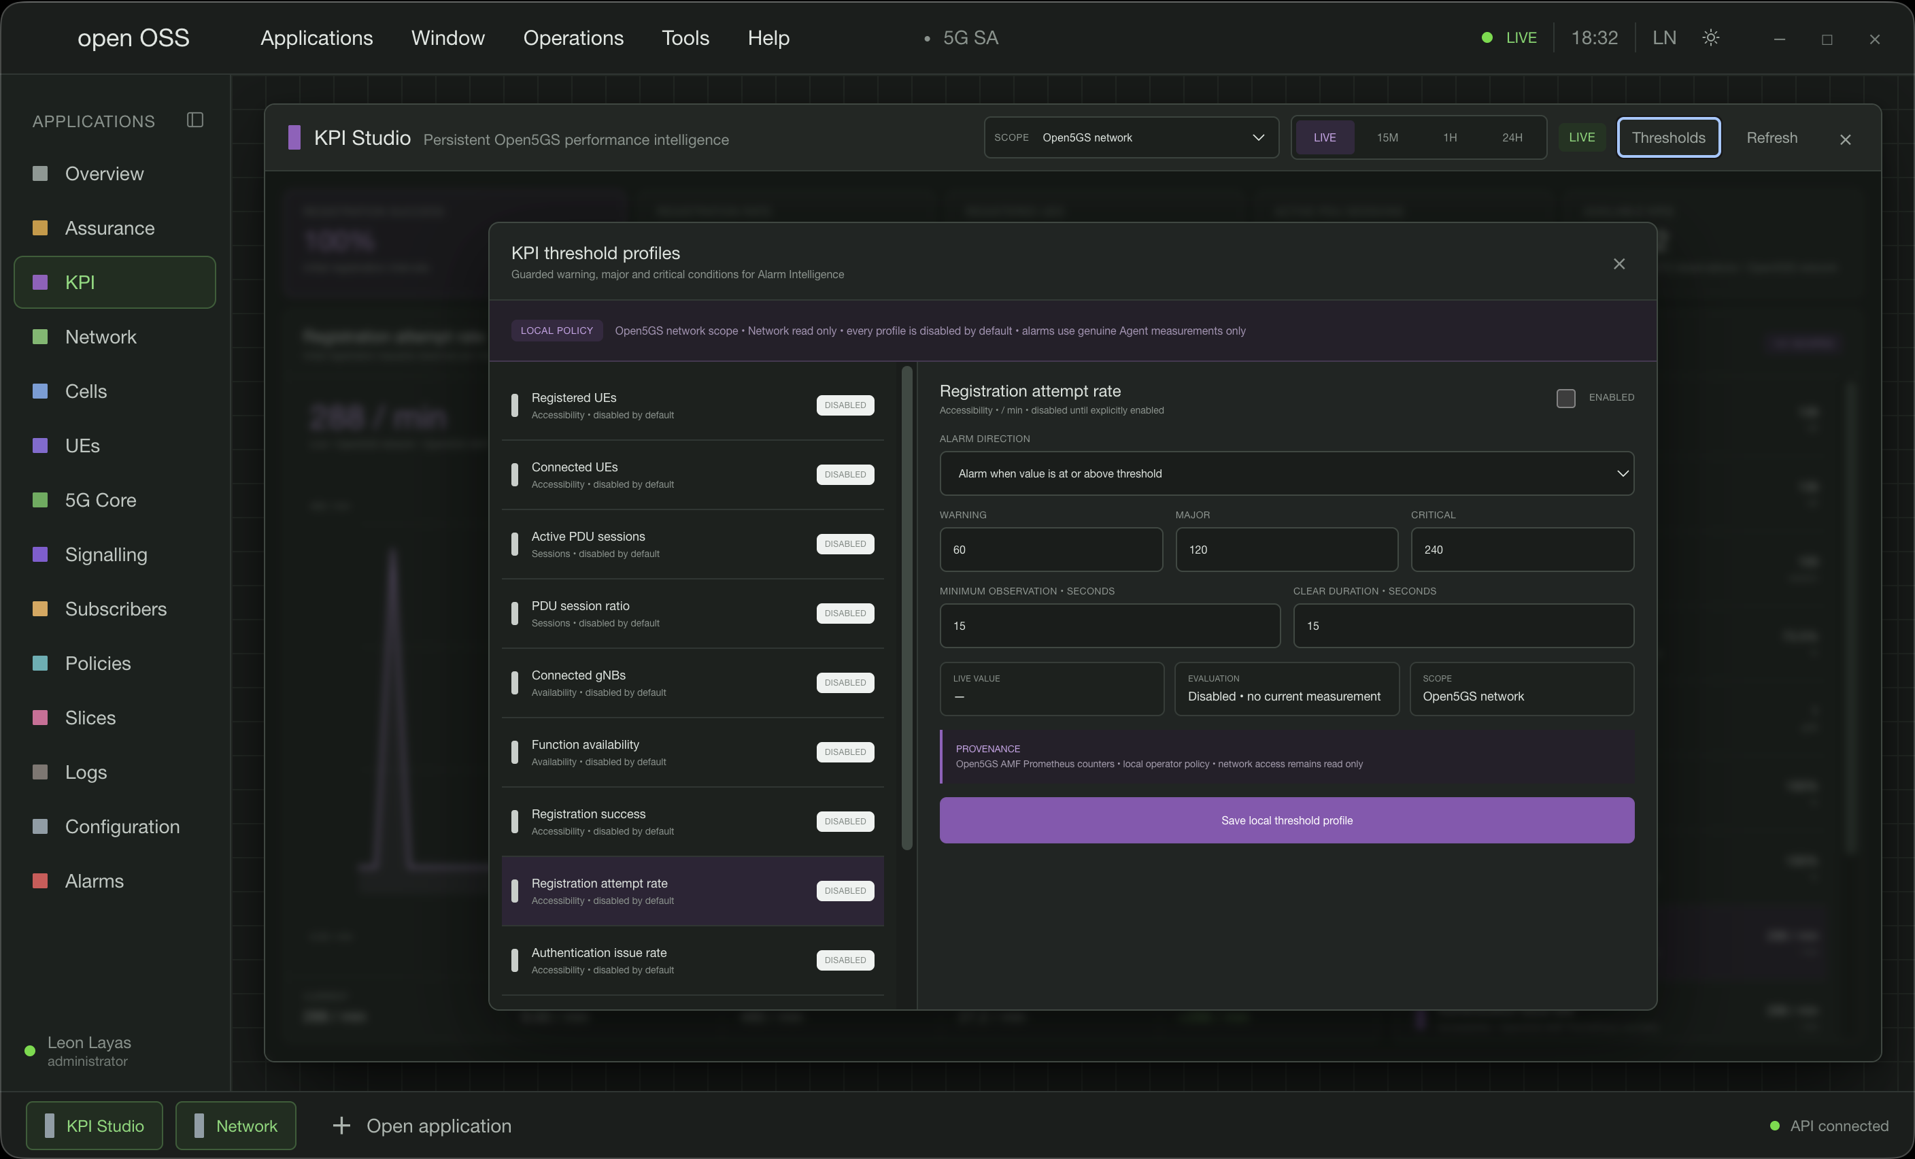The width and height of the screenshot is (1915, 1159).
Task: Close the KPI threshold profiles dialog
Action: coord(1619,265)
